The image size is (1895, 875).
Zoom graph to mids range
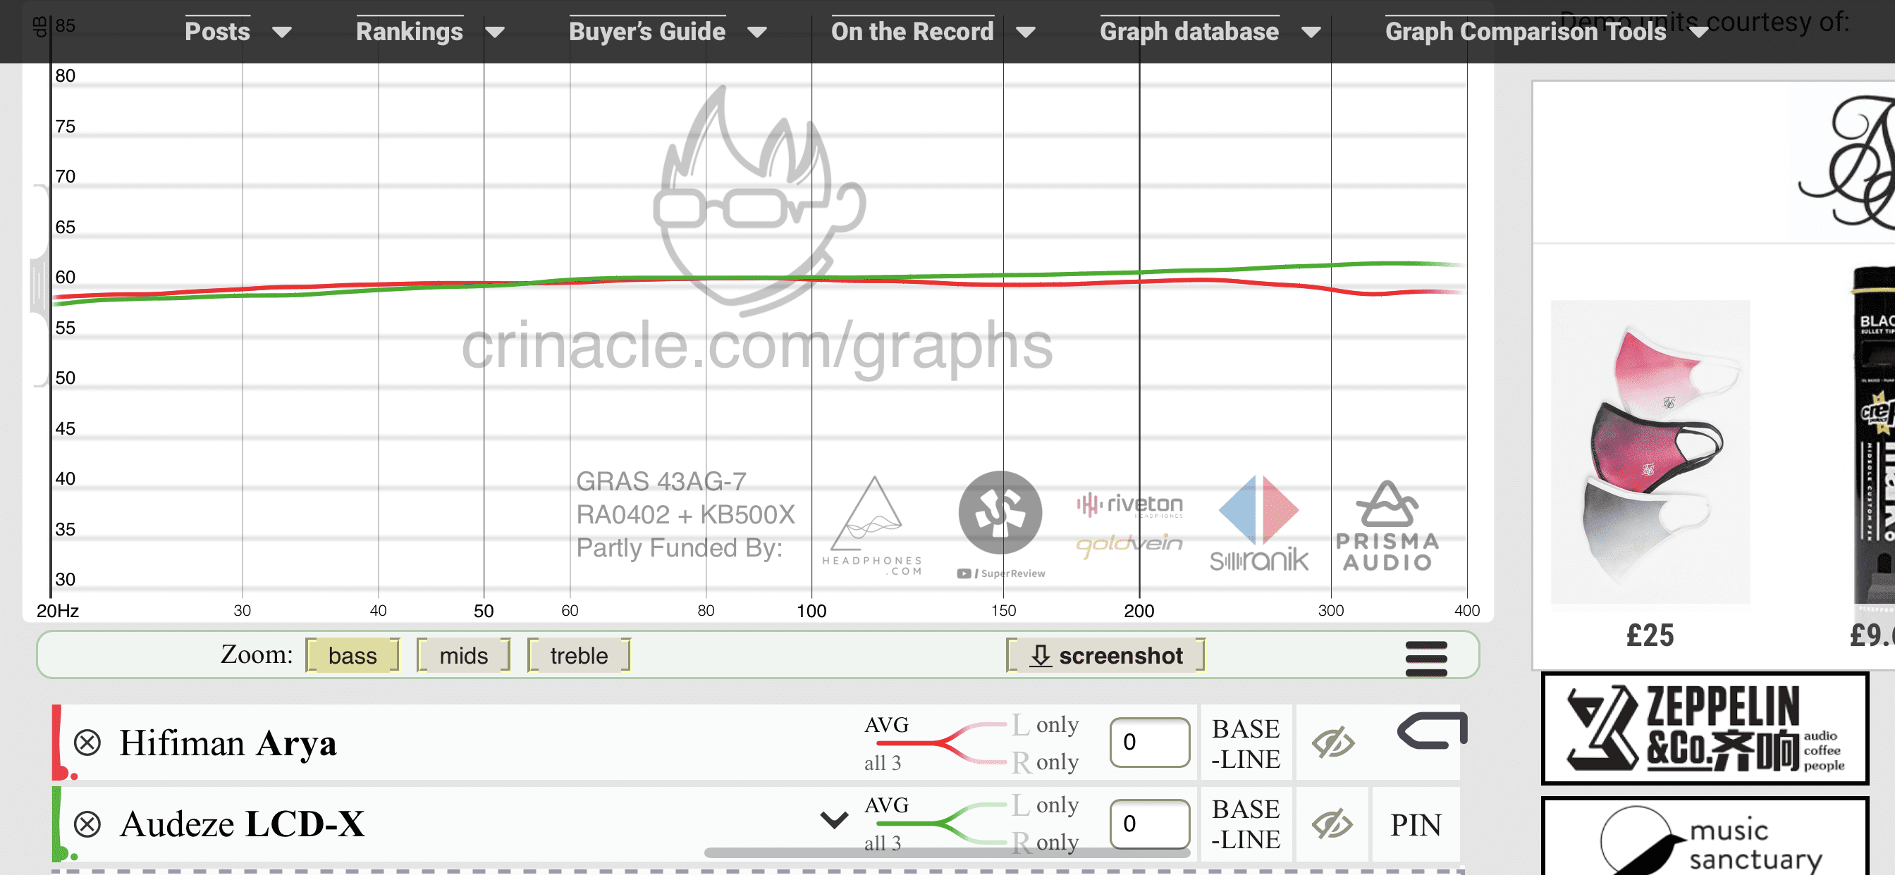[x=463, y=655]
